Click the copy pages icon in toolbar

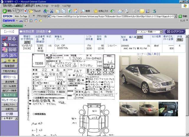(63, 11)
